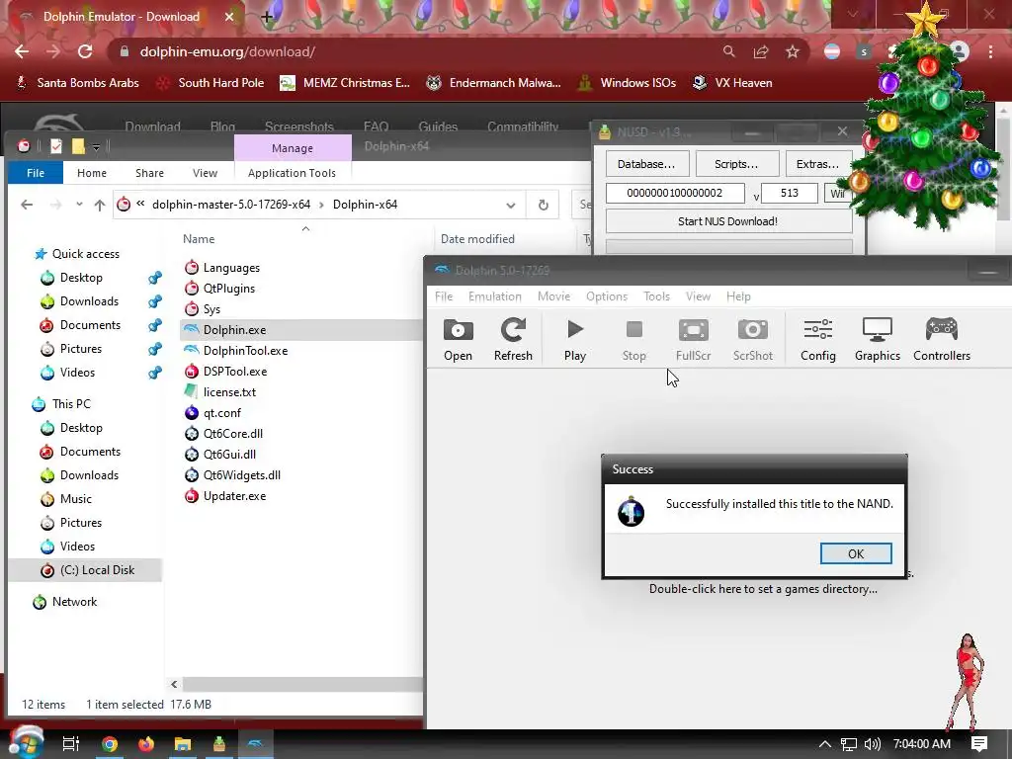Click the Chrome icon in the taskbar
This screenshot has height=759, width=1012.
tap(110, 744)
